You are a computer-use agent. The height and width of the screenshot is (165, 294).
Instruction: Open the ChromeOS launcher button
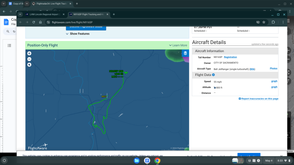4,161
